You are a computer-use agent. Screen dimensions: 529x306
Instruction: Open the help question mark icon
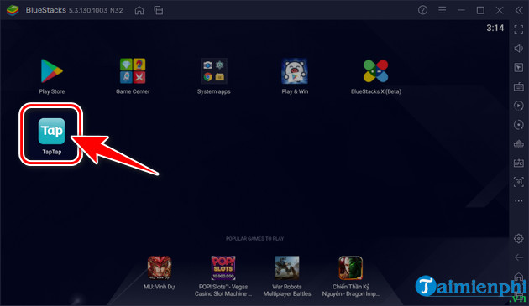click(x=422, y=10)
